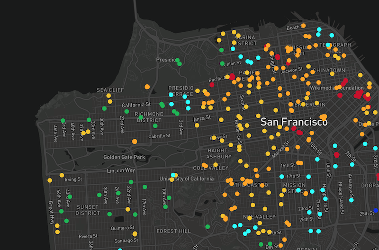Select the RICHMOND DISTRICT label
The image size is (379, 250).
click(149, 117)
